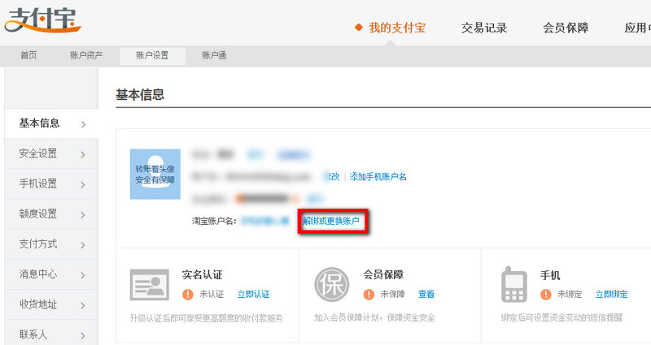This screenshot has width=651, height=345.
Task: Select the 账户资产 sub-tab
Action: [86, 55]
